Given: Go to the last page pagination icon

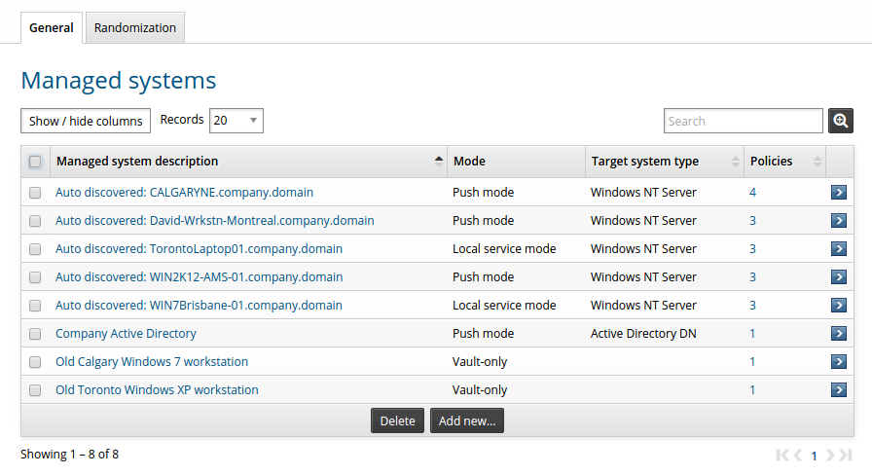Looking at the screenshot, I should click(846, 455).
